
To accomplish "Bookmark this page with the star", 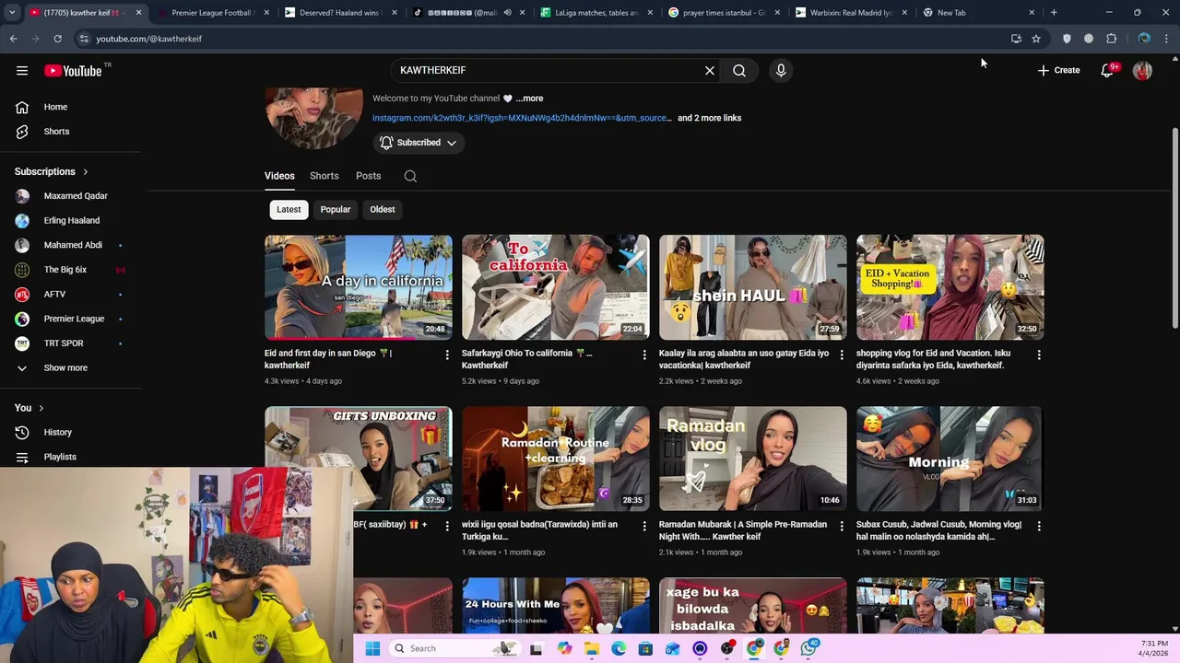I will tap(1036, 39).
